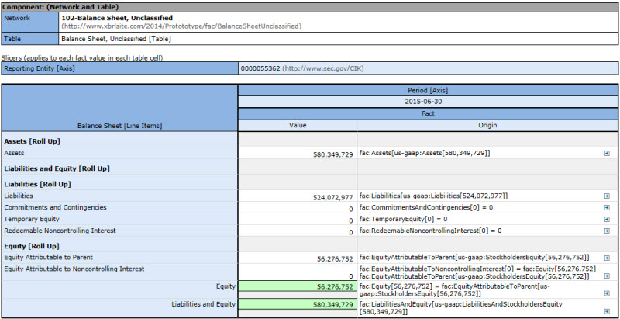Expand Temporary Equity origin plus icon
This screenshot has width=620, height=319.
607,219
